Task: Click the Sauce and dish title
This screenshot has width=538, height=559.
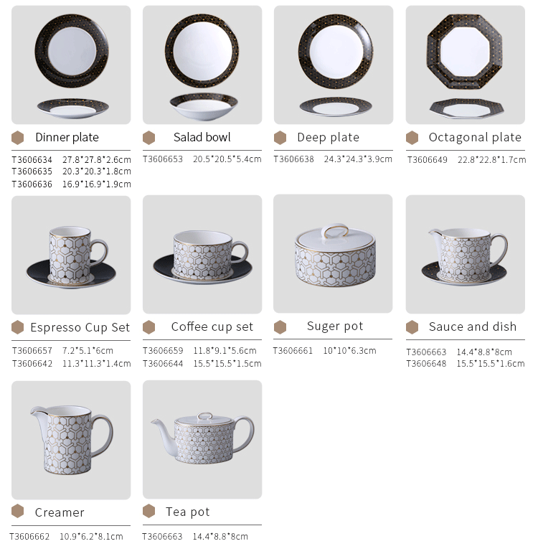Action: 473,327
